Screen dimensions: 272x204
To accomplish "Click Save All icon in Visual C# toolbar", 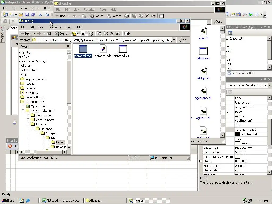I will point(33,15).
